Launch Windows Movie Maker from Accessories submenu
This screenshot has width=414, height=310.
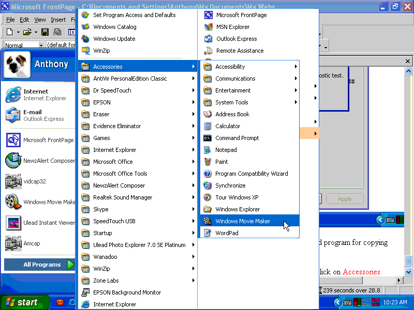click(x=249, y=221)
